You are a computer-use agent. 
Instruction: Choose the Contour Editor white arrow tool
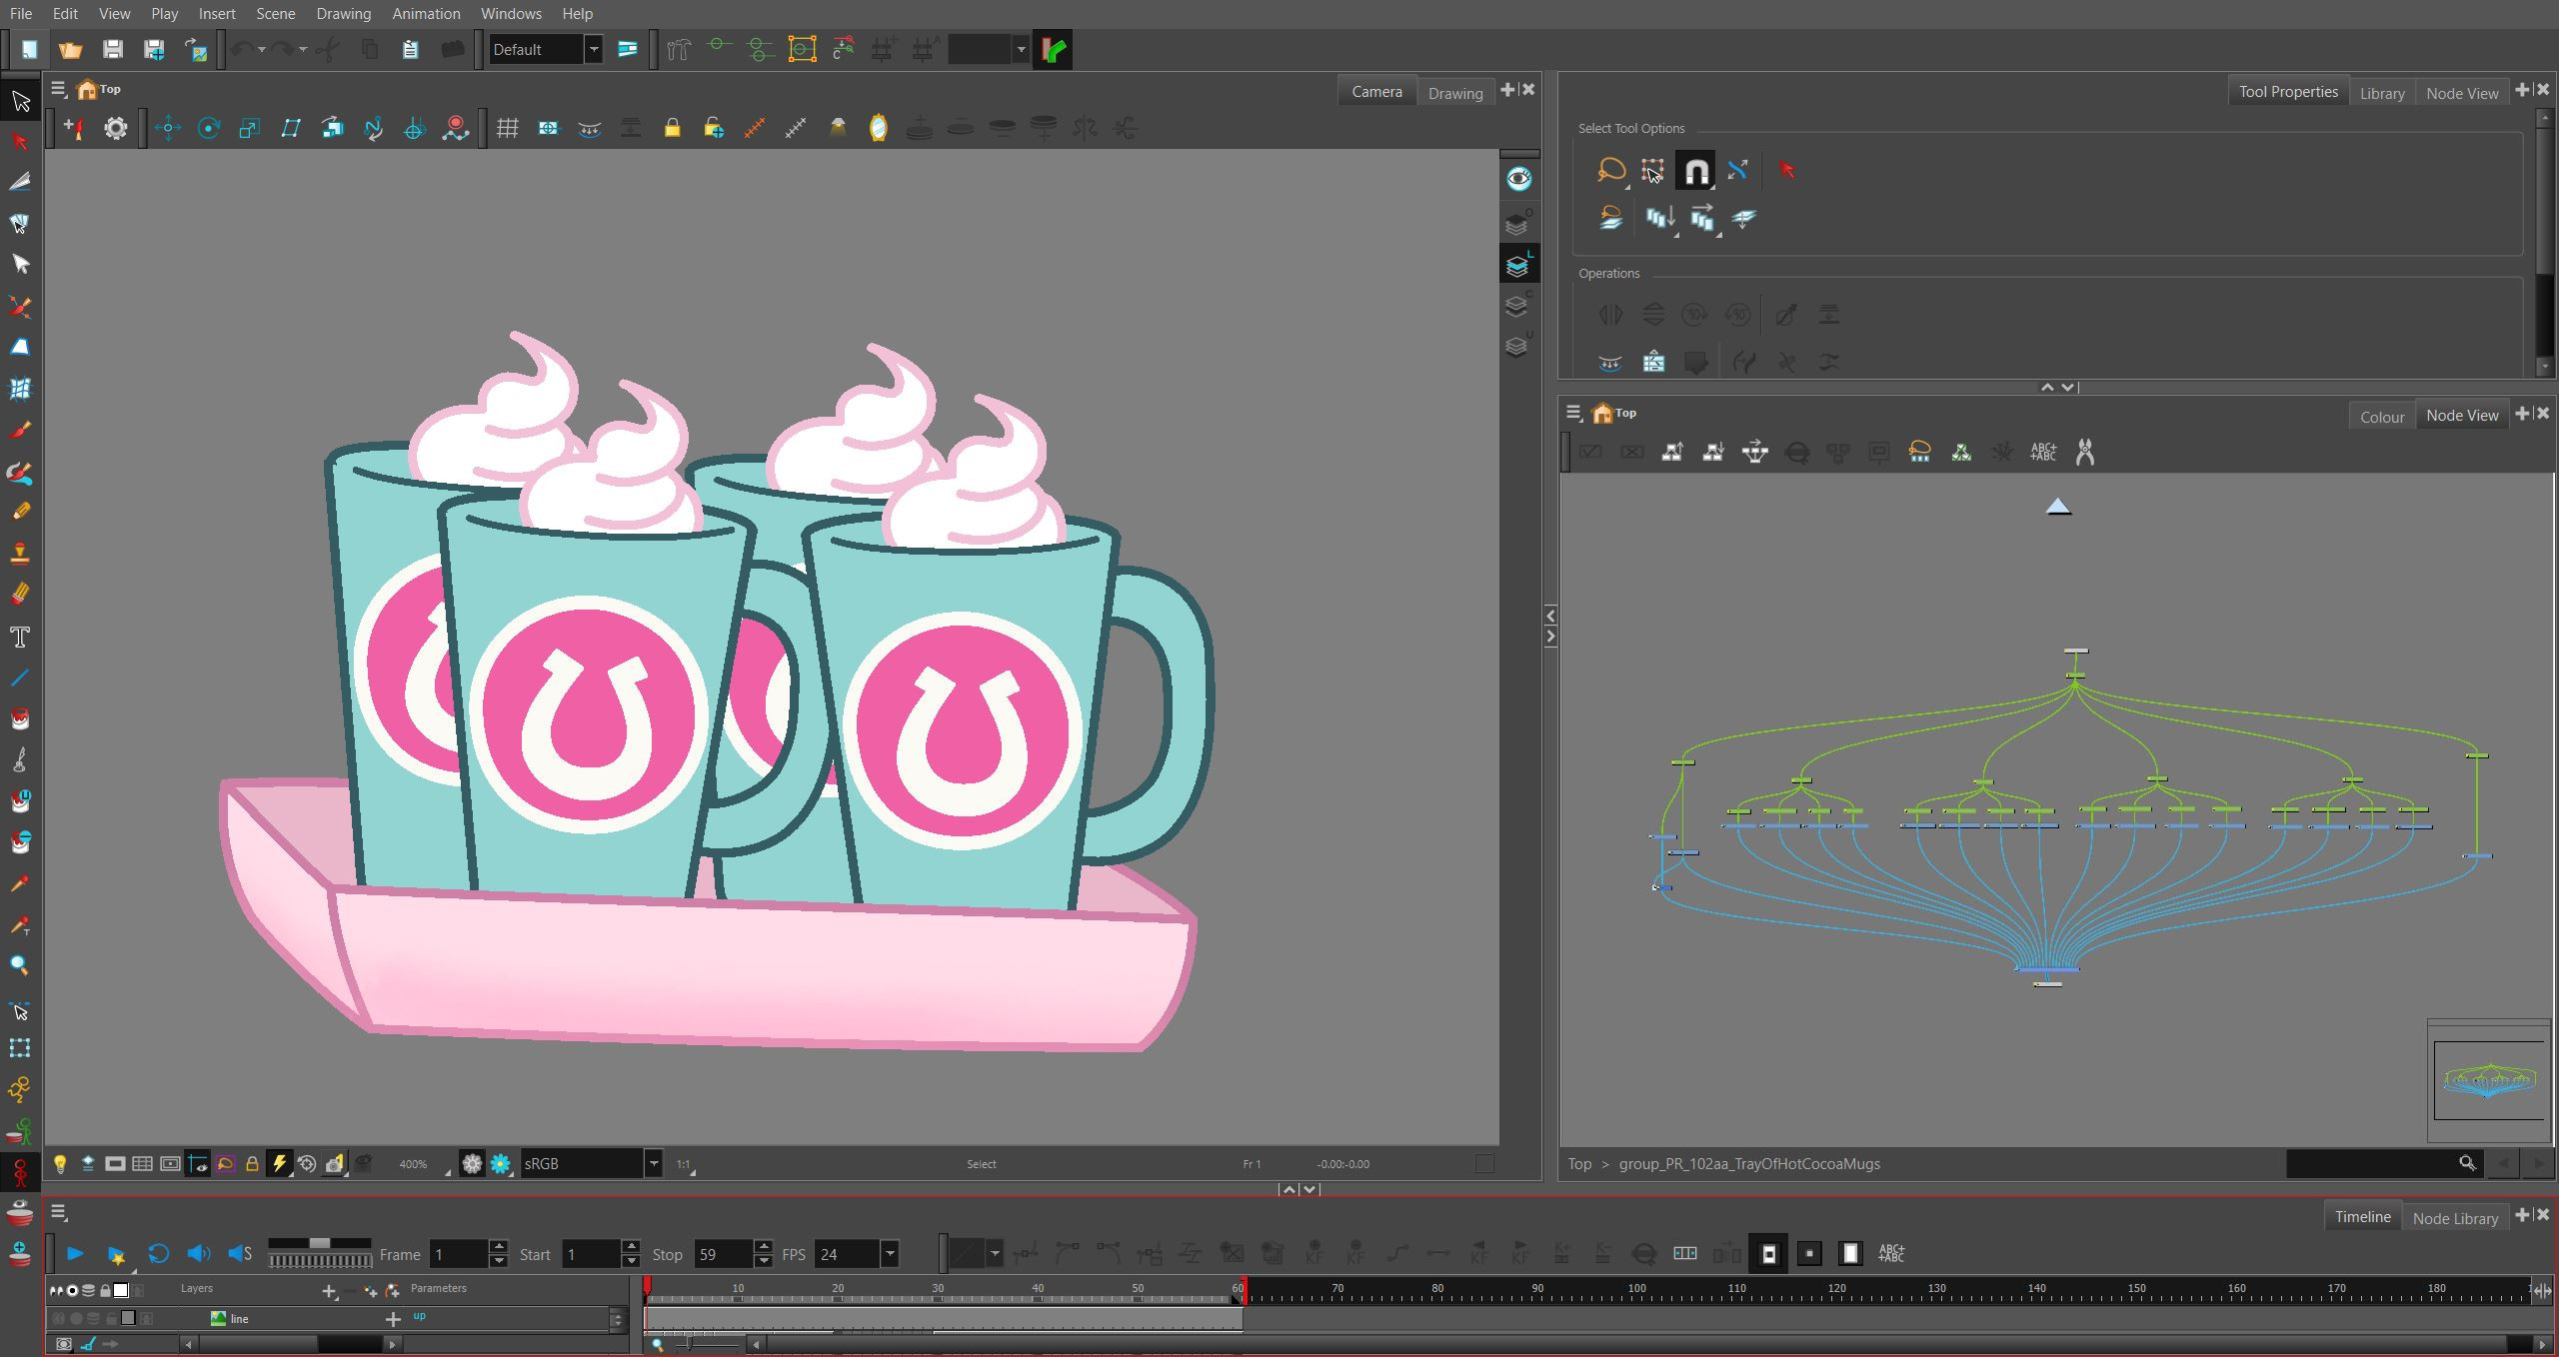pos(20,264)
